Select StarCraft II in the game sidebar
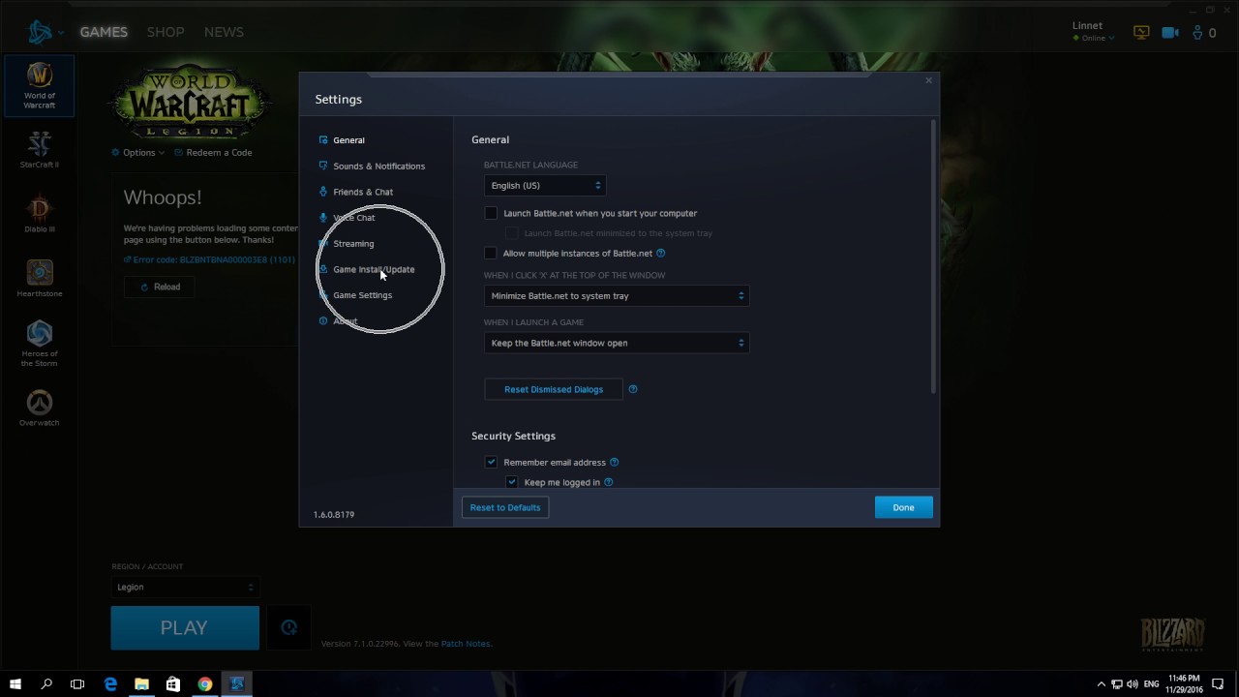The image size is (1239, 697). click(x=40, y=149)
